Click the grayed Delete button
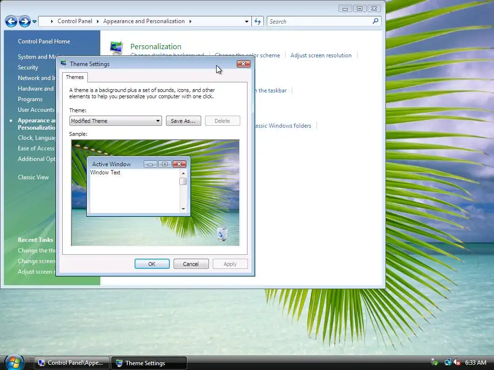Screen dimensions: 494x370 (x=222, y=121)
